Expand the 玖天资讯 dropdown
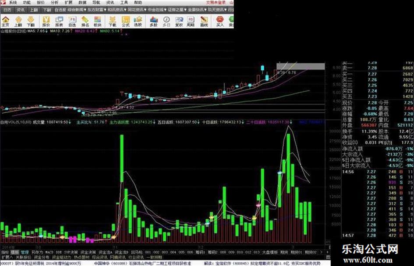Image resolution: width=414 pixels, height=266 pixels. pos(217,10)
